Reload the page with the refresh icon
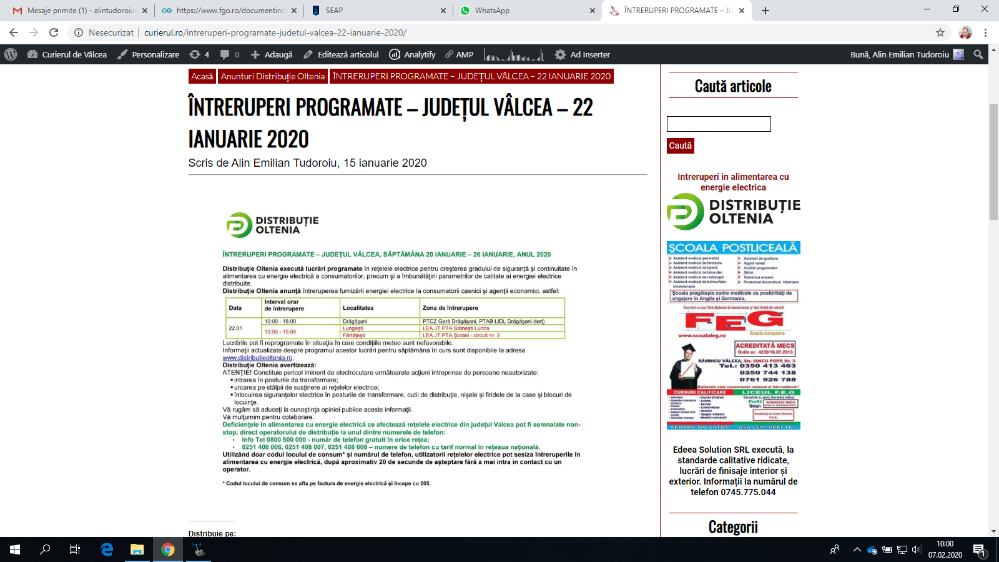 tap(54, 32)
